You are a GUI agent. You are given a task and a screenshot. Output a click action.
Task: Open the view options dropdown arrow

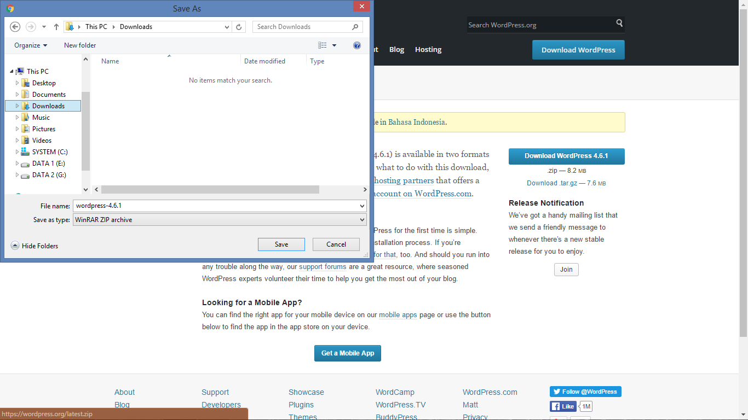click(335, 45)
